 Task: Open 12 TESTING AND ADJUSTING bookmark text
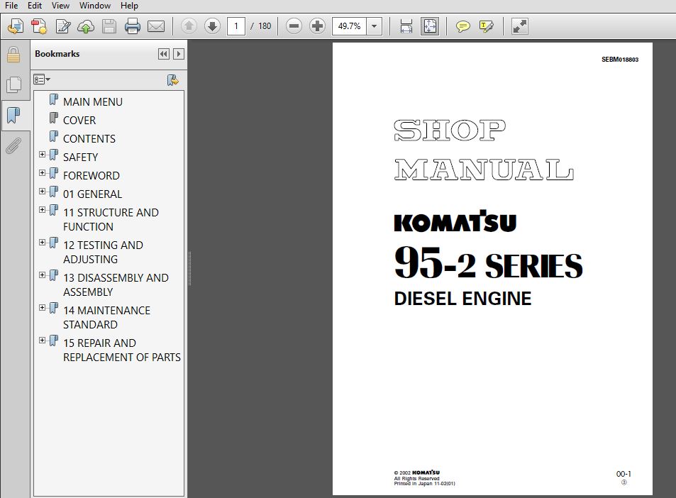point(103,253)
